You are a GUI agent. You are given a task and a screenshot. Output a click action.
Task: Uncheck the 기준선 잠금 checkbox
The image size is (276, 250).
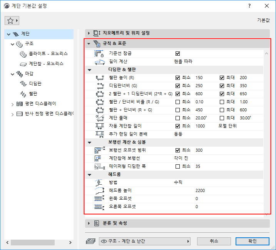[x=177, y=53]
